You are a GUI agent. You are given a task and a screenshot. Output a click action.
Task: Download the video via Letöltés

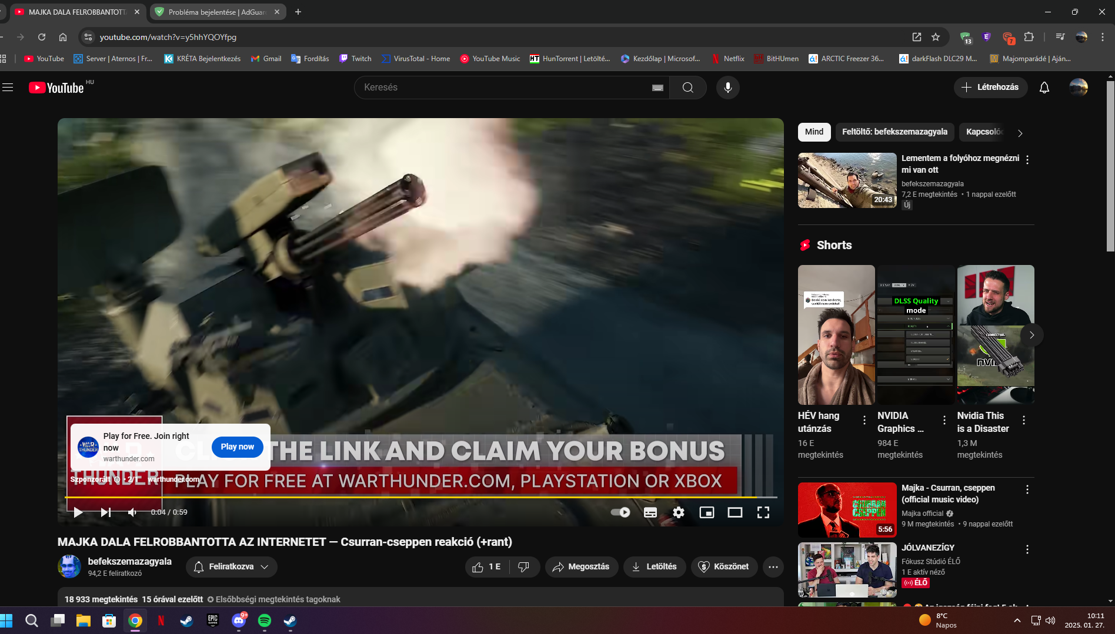click(654, 567)
